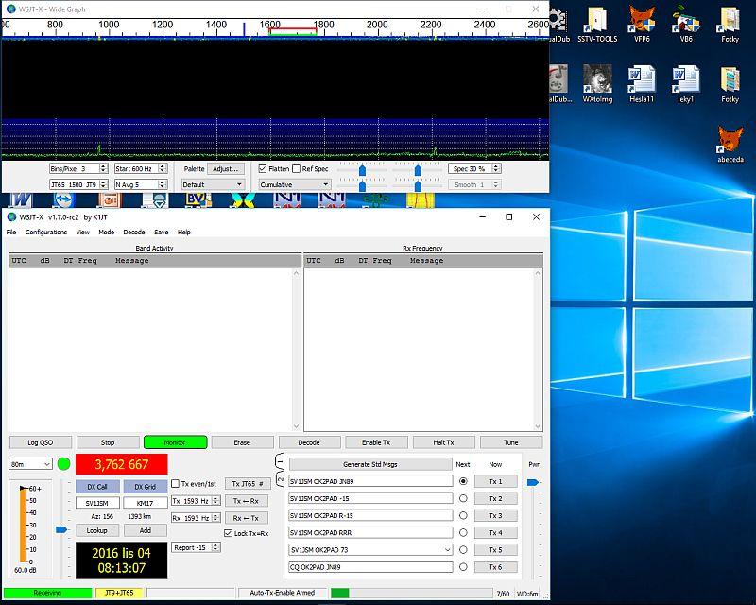Image resolution: width=756 pixels, height=605 pixels.
Task: Click the Tune button
Action: coord(511,442)
